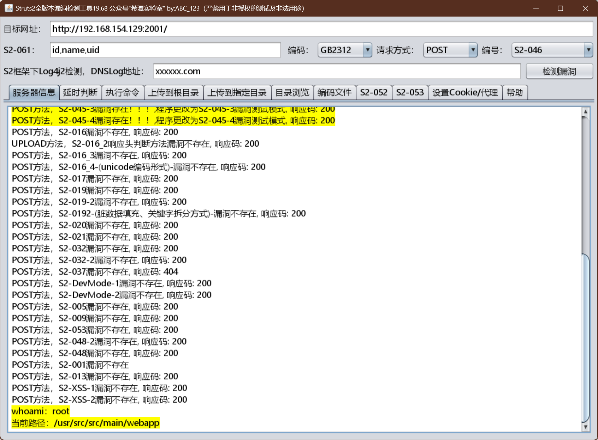Switch to the 目录浏览 tab

pos(292,93)
